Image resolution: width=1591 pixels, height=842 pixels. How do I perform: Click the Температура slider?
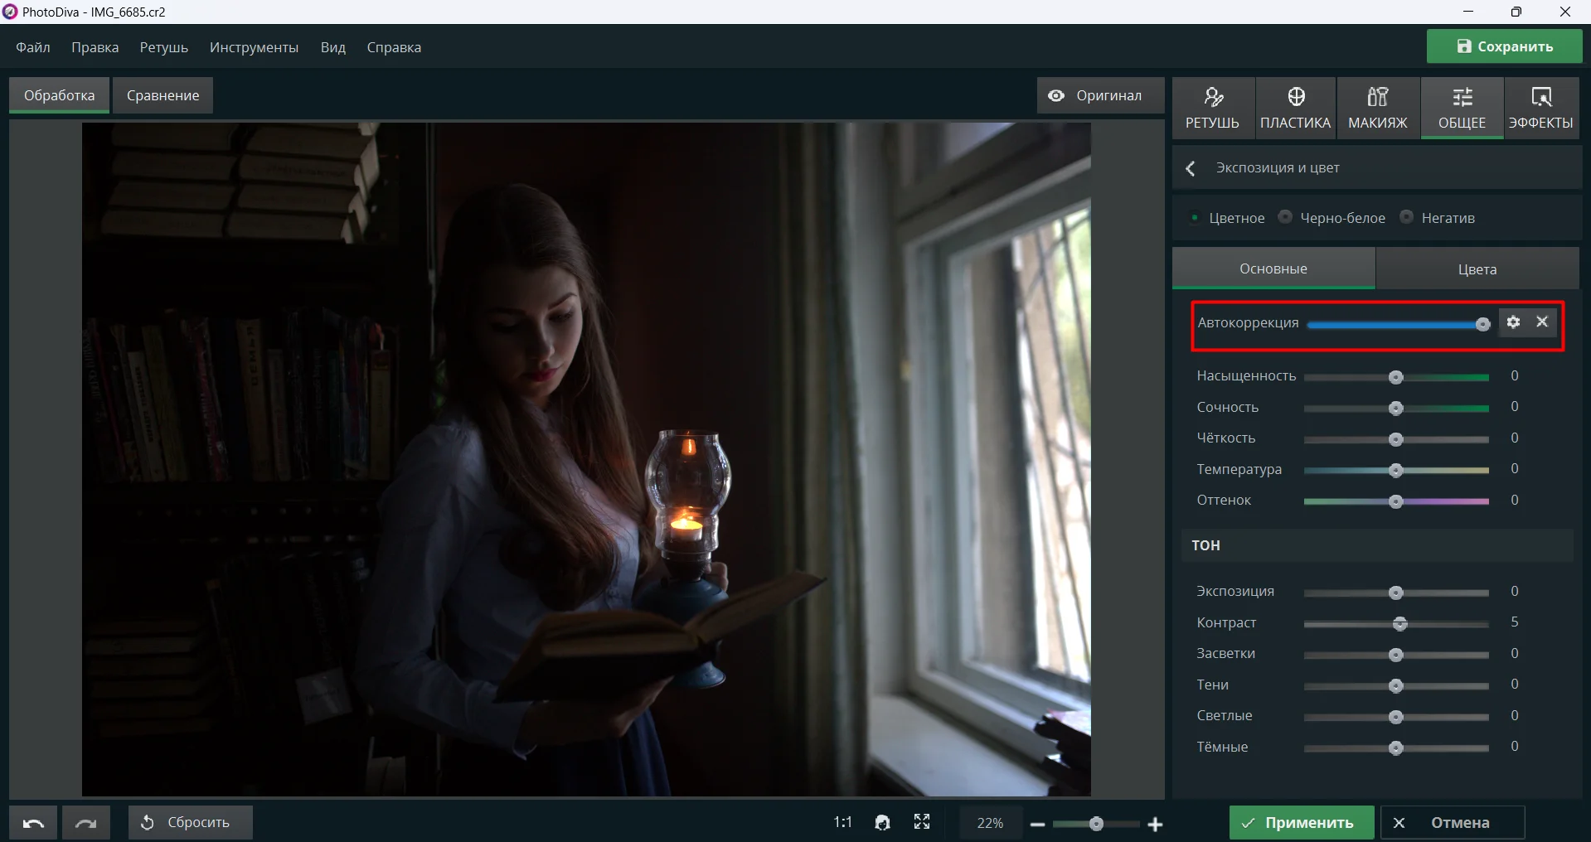click(x=1396, y=471)
